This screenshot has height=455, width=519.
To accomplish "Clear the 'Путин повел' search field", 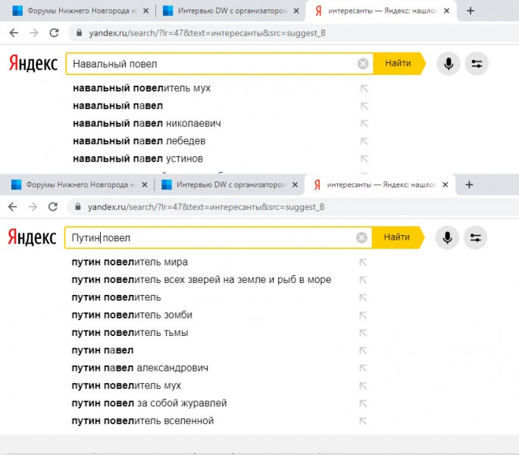I will 361,237.
